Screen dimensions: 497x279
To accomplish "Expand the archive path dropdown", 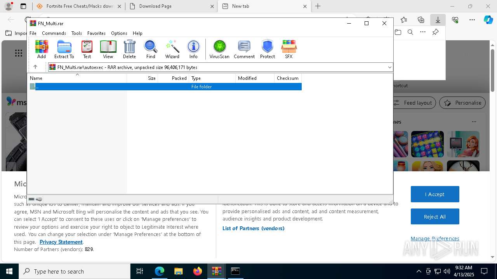I will tap(389, 67).
